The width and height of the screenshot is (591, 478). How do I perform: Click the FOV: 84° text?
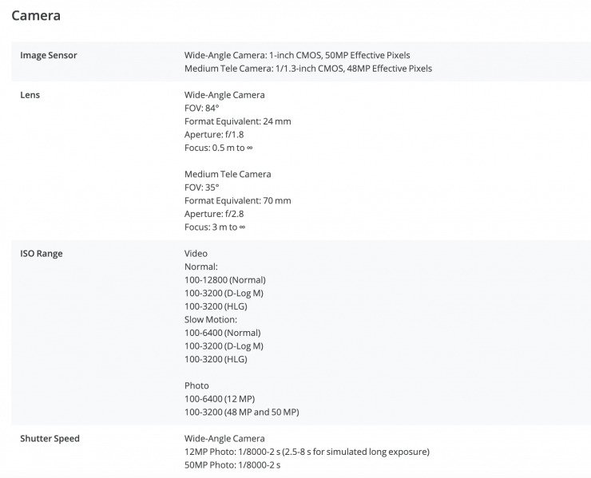201,109
